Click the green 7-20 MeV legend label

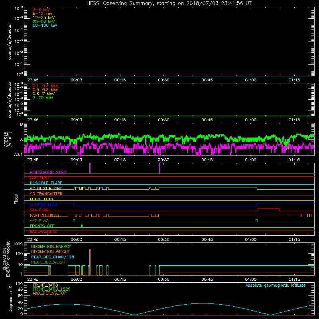43,98
